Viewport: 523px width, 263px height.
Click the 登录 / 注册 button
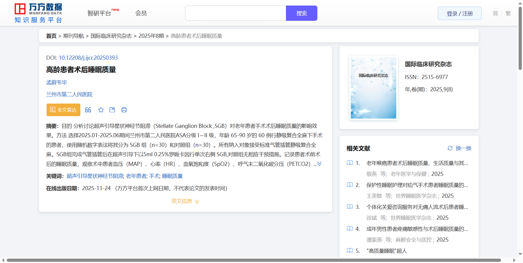coord(459,13)
